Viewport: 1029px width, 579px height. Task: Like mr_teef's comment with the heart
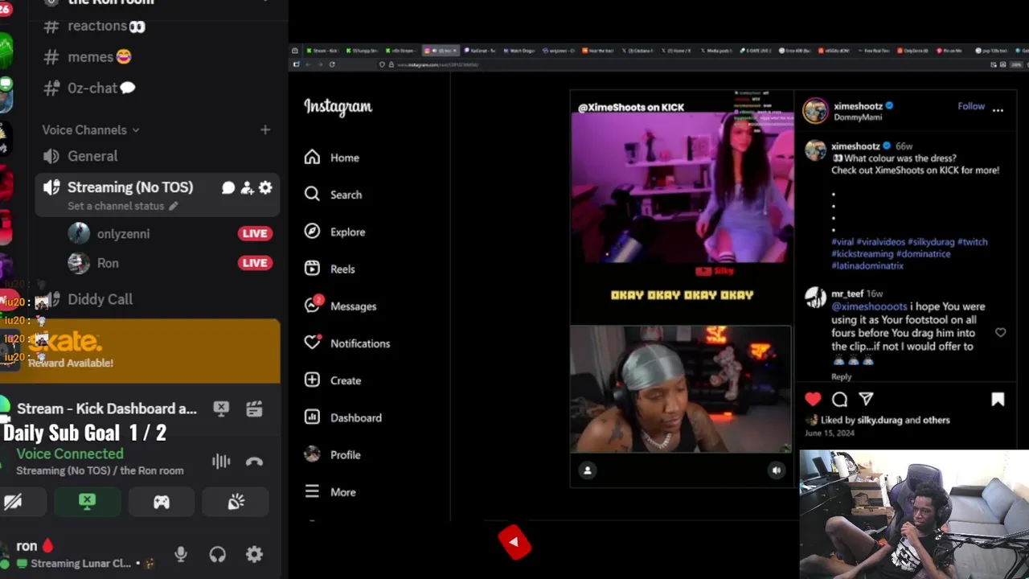(x=1000, y=332)
